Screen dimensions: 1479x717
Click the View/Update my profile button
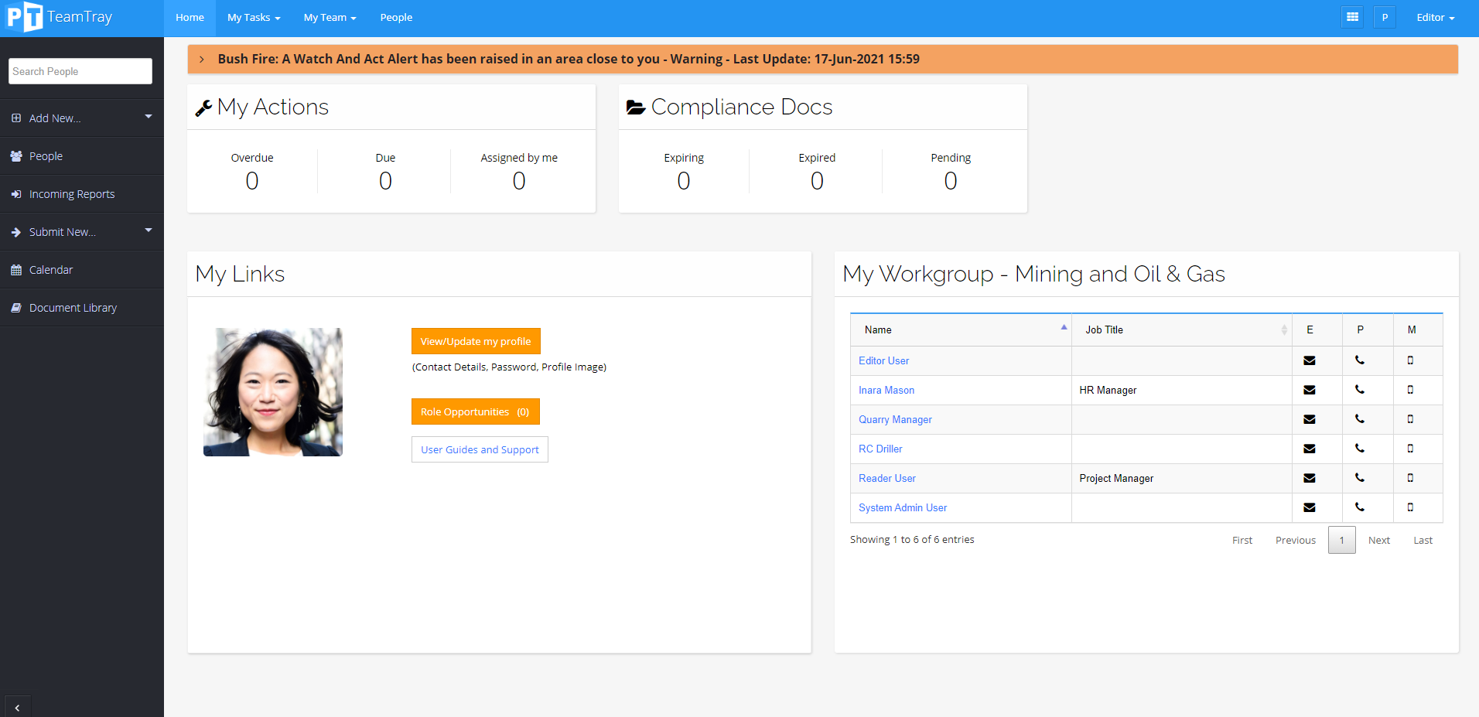(x=475, y=340)
